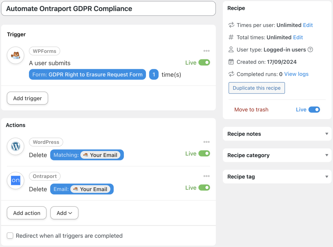Click the WordPress logo icon on the Delete action
333x247 pixels.
16,146
